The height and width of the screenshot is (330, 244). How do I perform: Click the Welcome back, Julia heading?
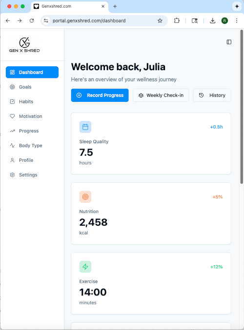(118, 67)
